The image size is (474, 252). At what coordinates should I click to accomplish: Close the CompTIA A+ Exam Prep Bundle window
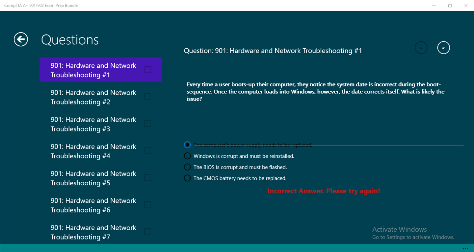click(466, 5)
